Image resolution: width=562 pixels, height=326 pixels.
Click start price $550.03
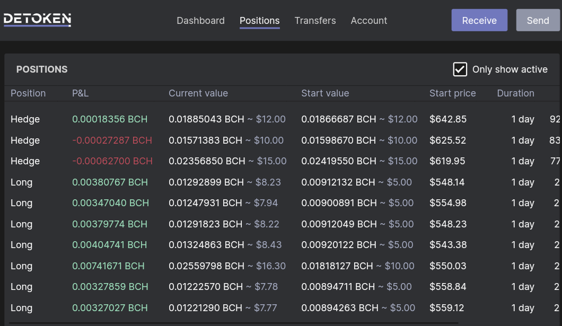tap(448, 266)
